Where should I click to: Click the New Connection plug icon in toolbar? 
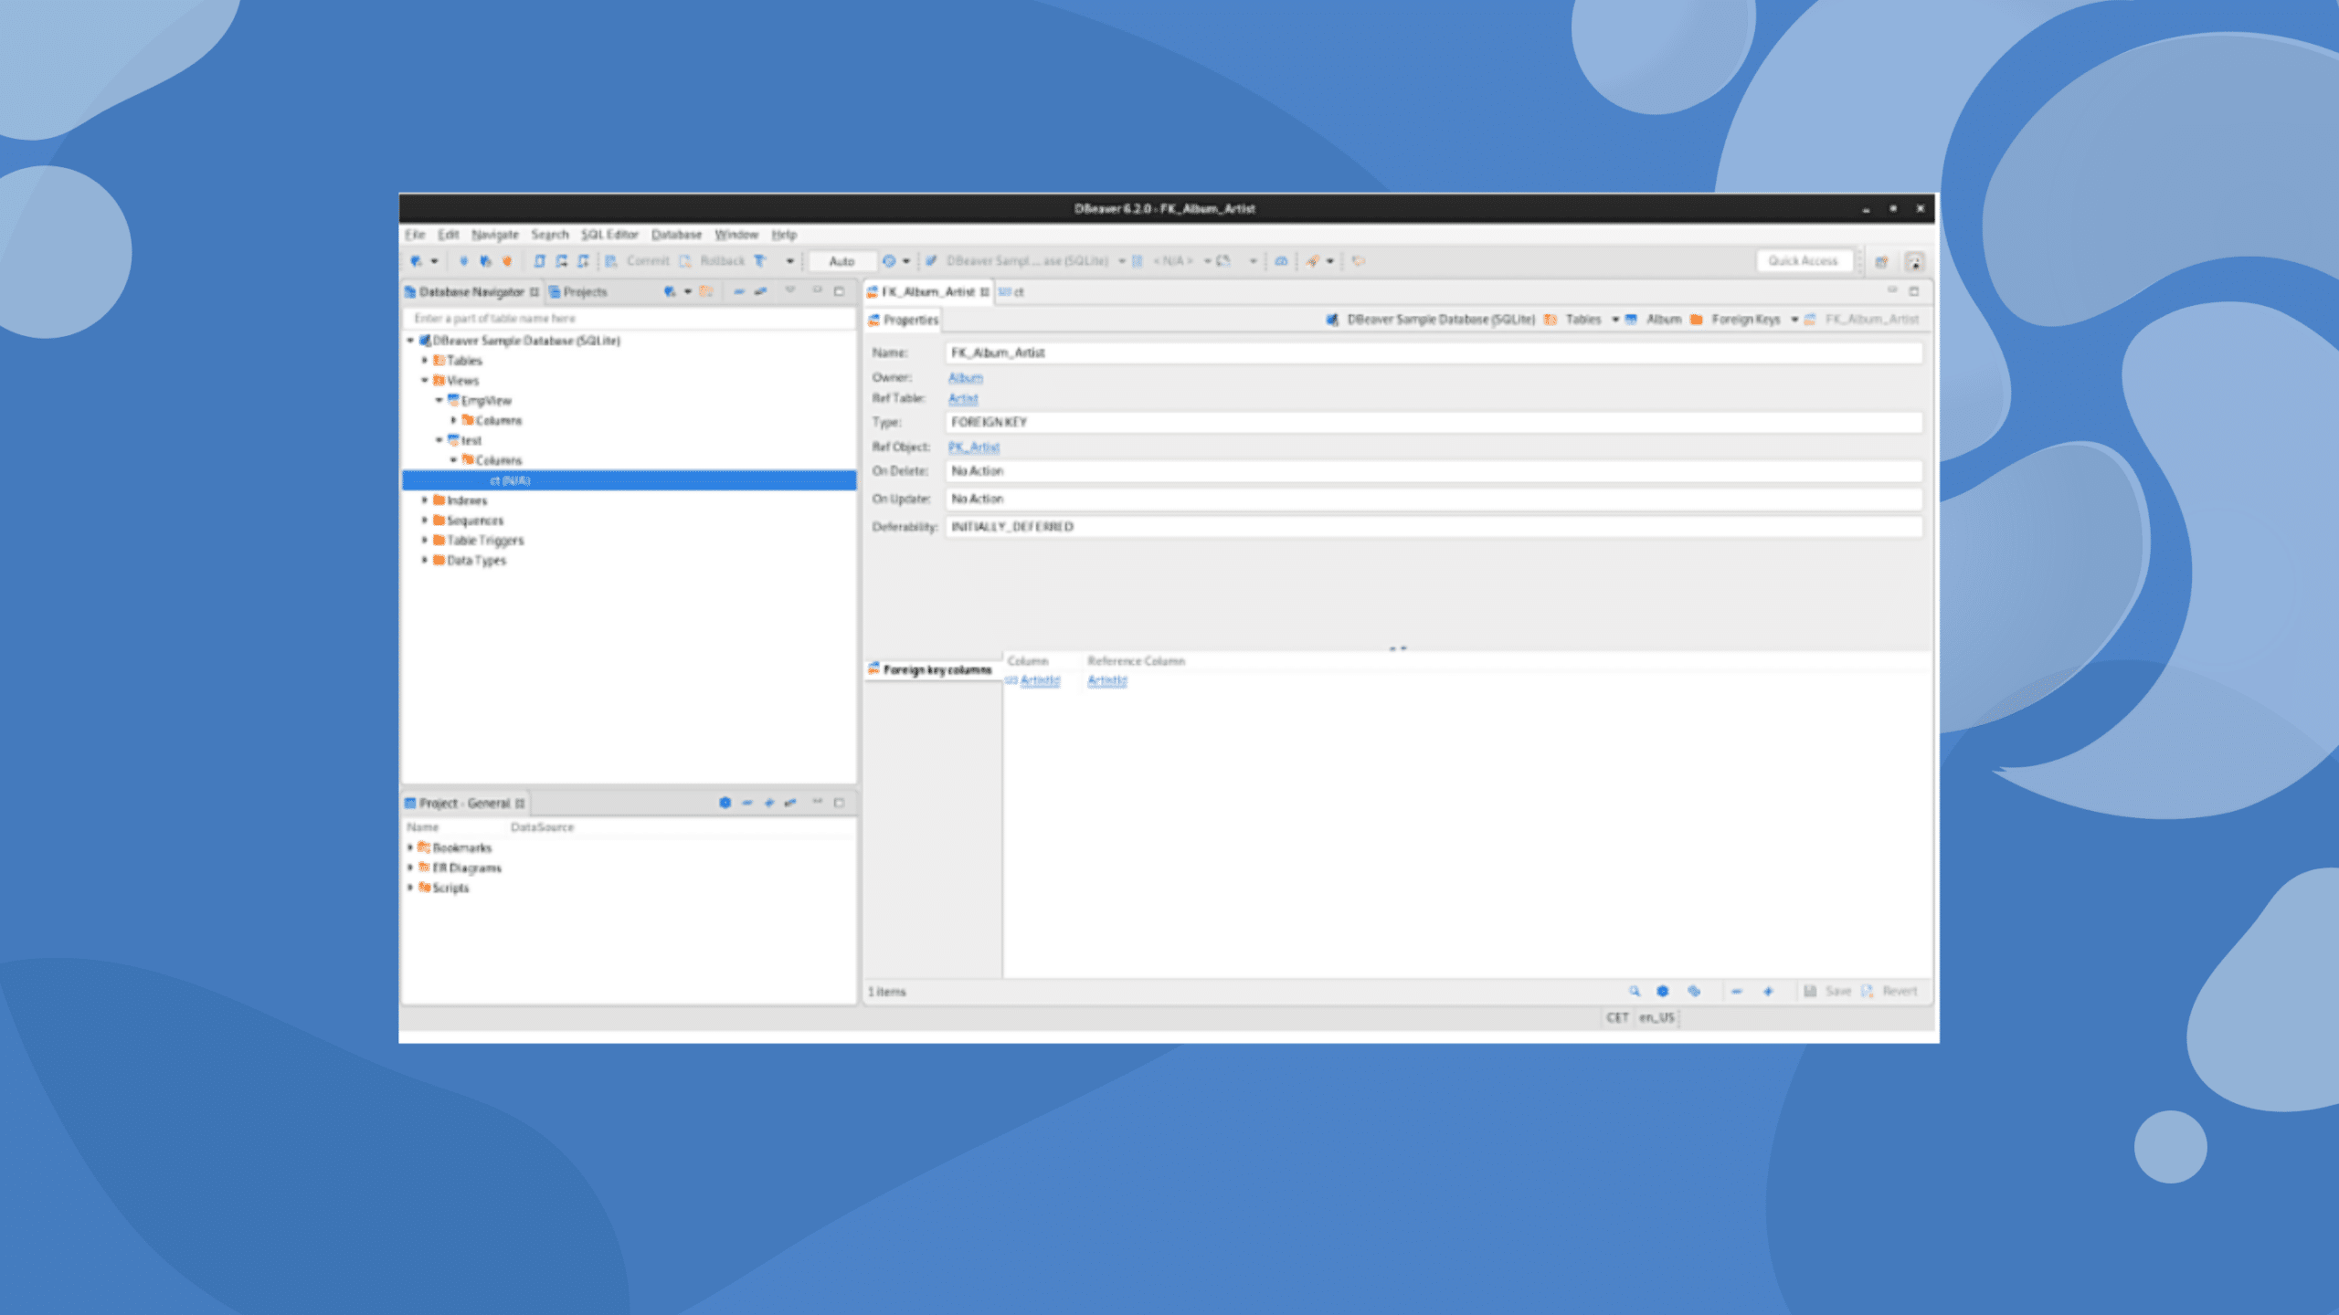[416, 261]
